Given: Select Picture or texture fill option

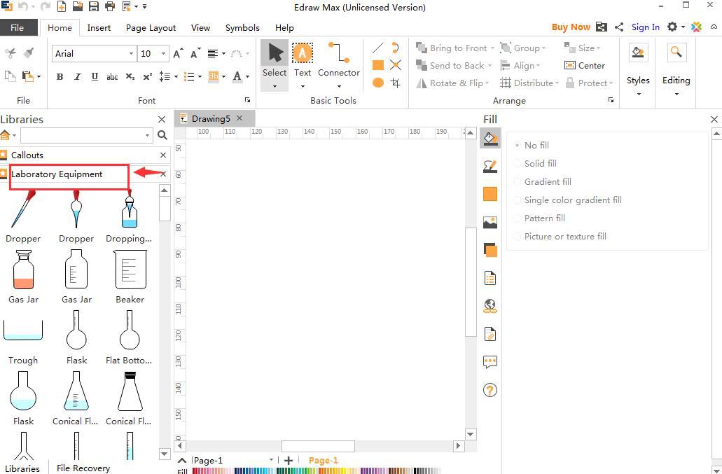Looking at the screenshot, I should coord(560,236).
